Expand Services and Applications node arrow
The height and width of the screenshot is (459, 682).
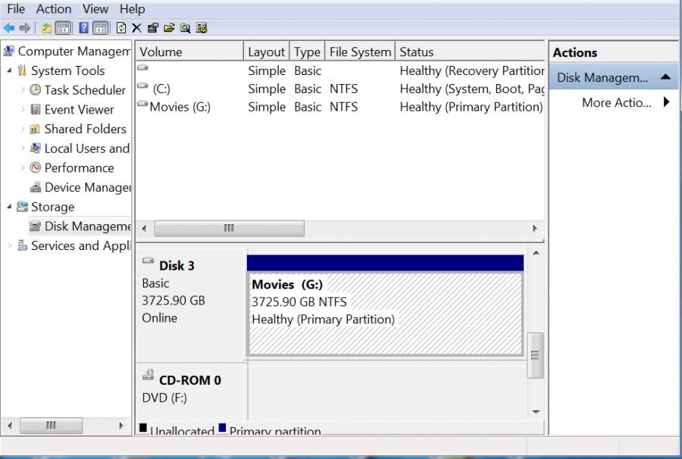pyautogui.click(x=10, y=245)
